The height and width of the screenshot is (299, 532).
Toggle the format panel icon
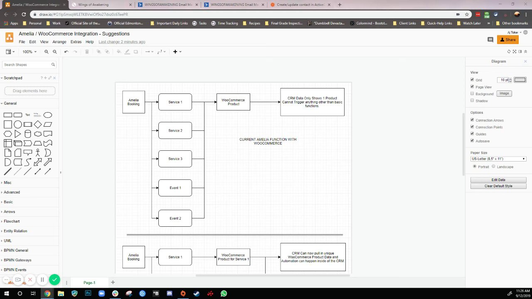click(520, 51)
